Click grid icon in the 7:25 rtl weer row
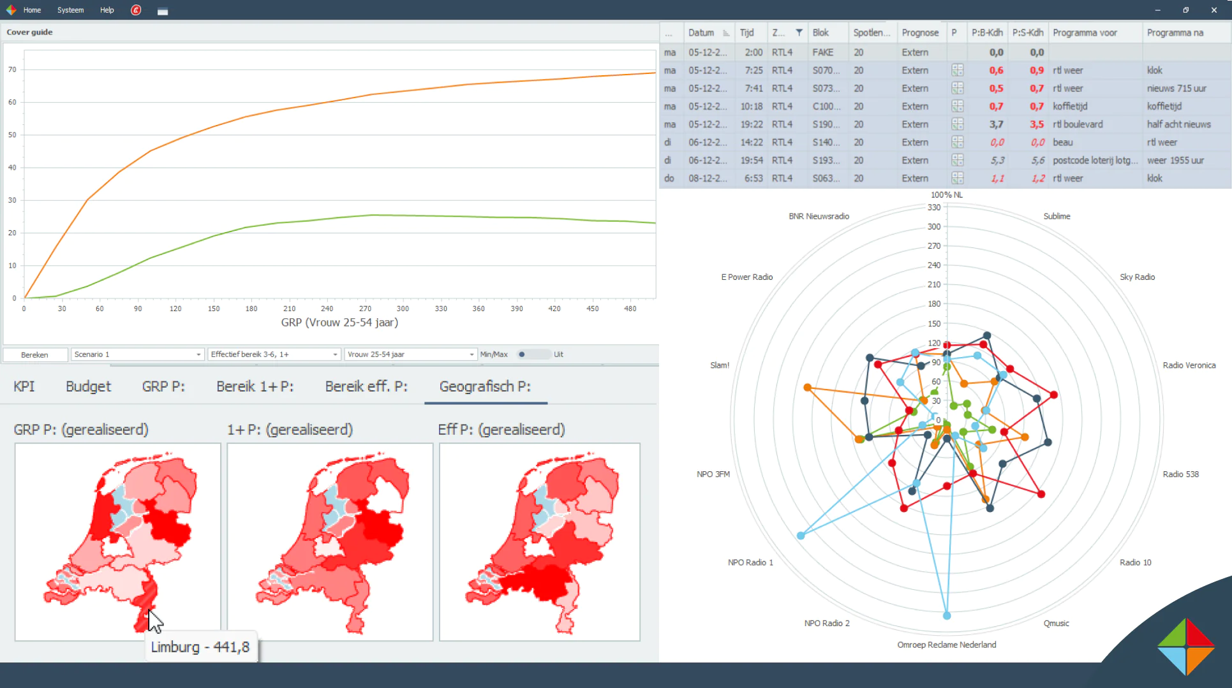Screen dimensions: 1232x688 [957, 70]
